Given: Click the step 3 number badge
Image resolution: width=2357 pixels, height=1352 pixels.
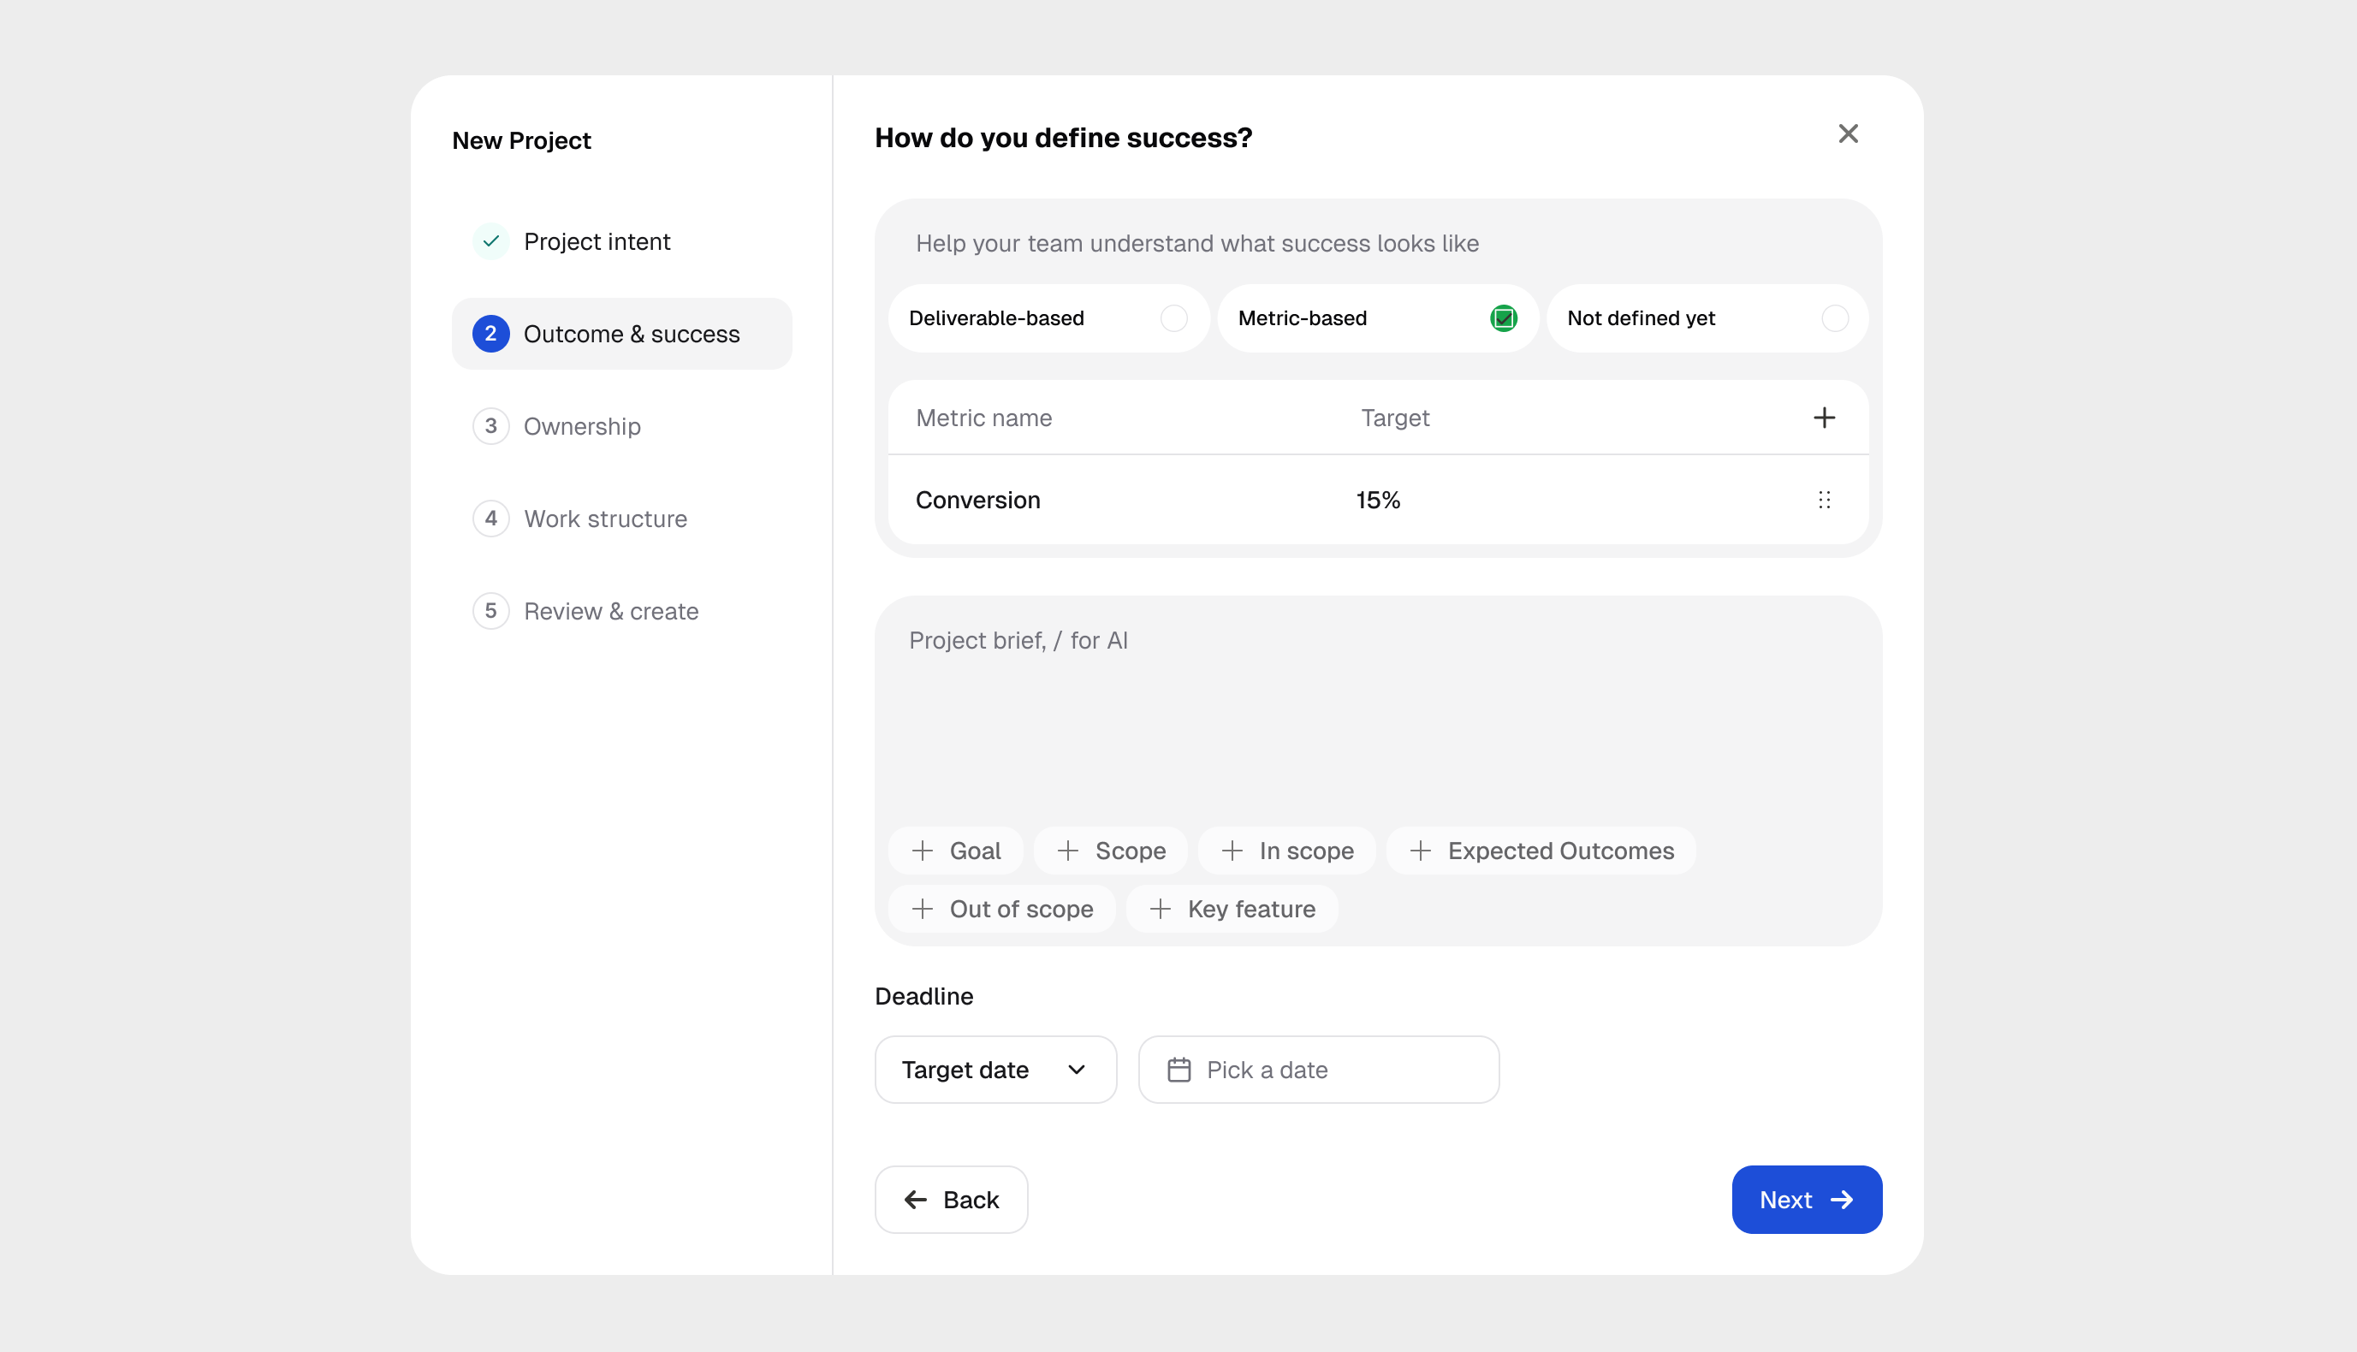Looking at the screenshot, I should (x=491, y=426).
